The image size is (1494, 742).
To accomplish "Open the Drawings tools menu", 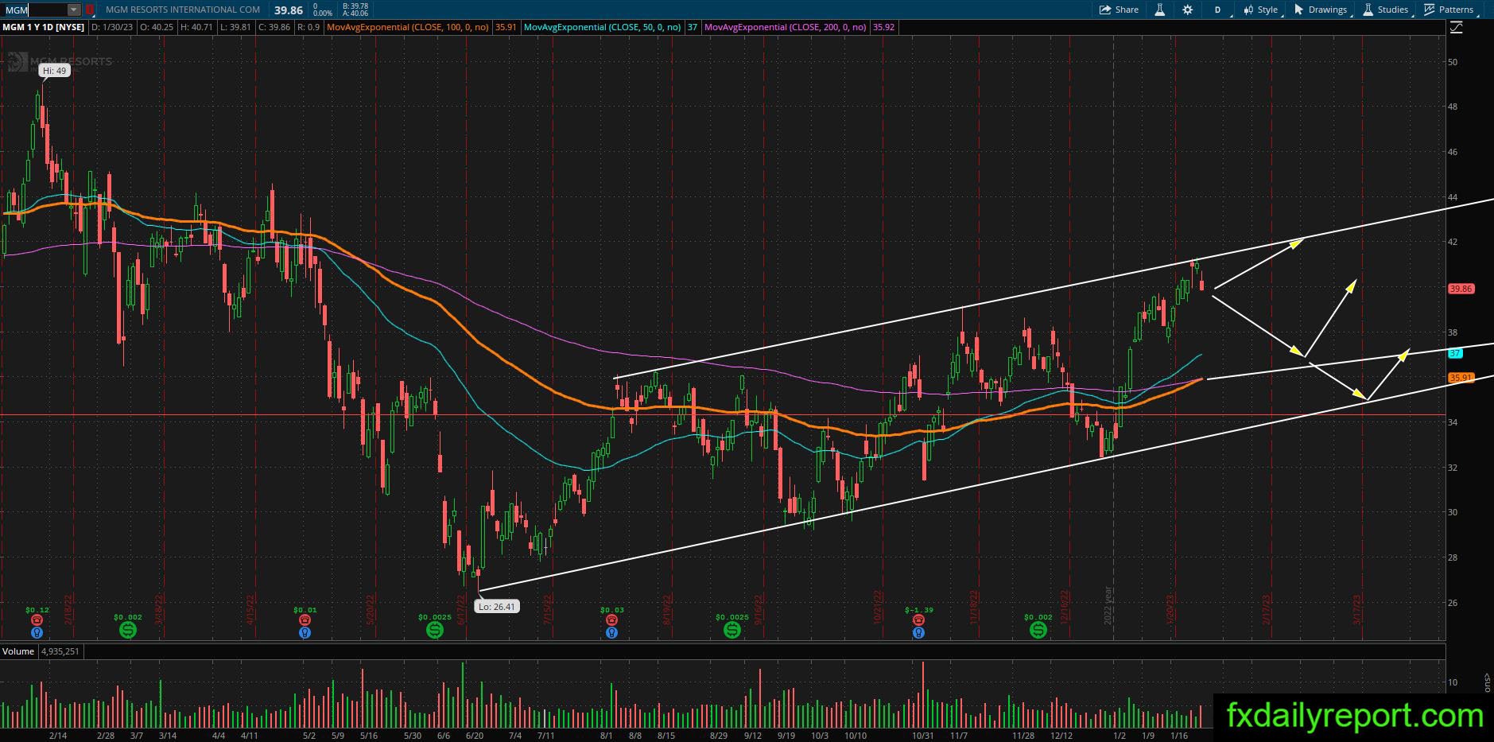I will (x=1321, y=10).
